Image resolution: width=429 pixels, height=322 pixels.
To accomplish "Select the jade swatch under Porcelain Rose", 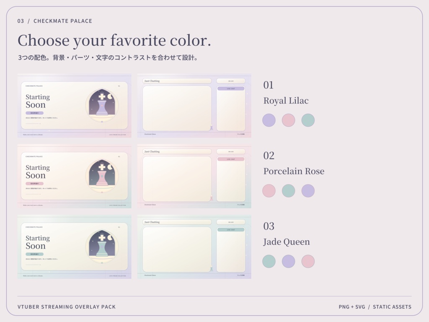I will [x=288, y=191].
